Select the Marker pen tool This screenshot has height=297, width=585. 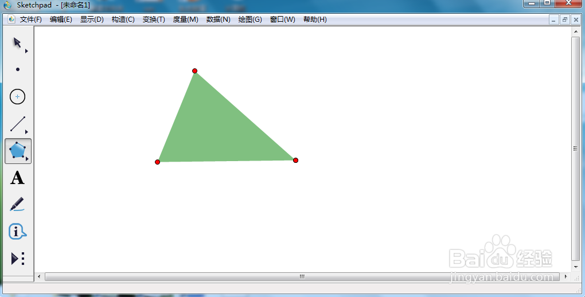point(17,204)
